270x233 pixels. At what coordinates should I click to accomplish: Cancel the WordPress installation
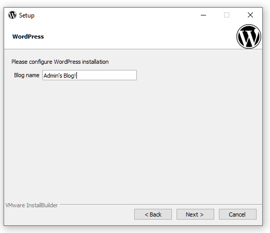[x=237, y=214]
